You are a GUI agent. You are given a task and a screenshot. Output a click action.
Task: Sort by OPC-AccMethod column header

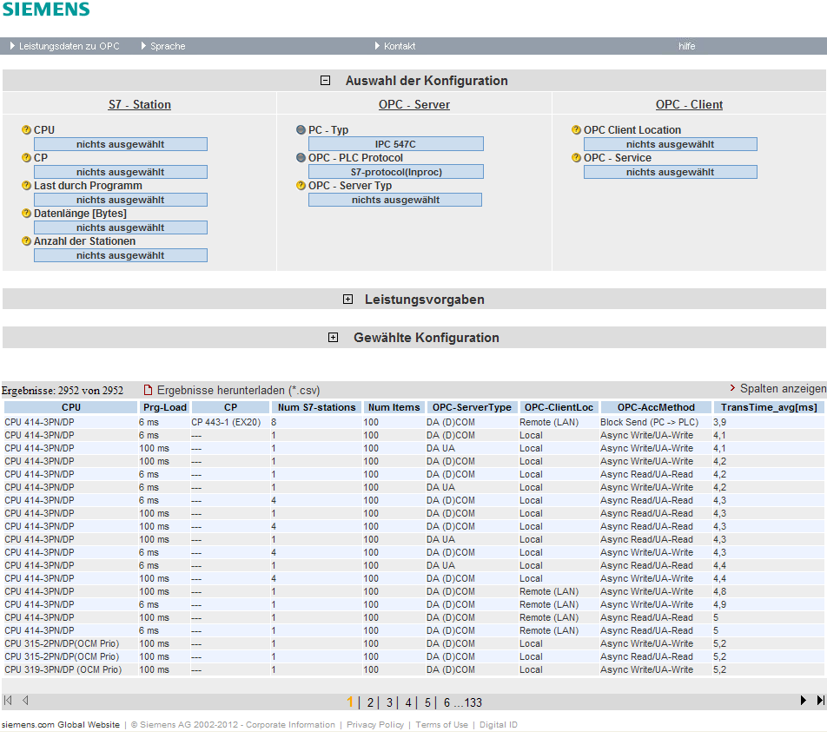(656, 407)
